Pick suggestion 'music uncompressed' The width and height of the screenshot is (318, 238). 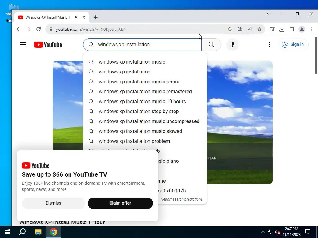[x=145, y=121]
